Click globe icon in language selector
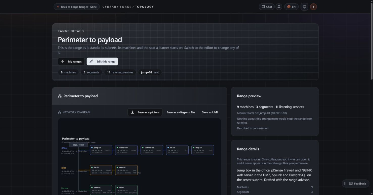Viewport: 373px width, 195px height. click(289, 7)
